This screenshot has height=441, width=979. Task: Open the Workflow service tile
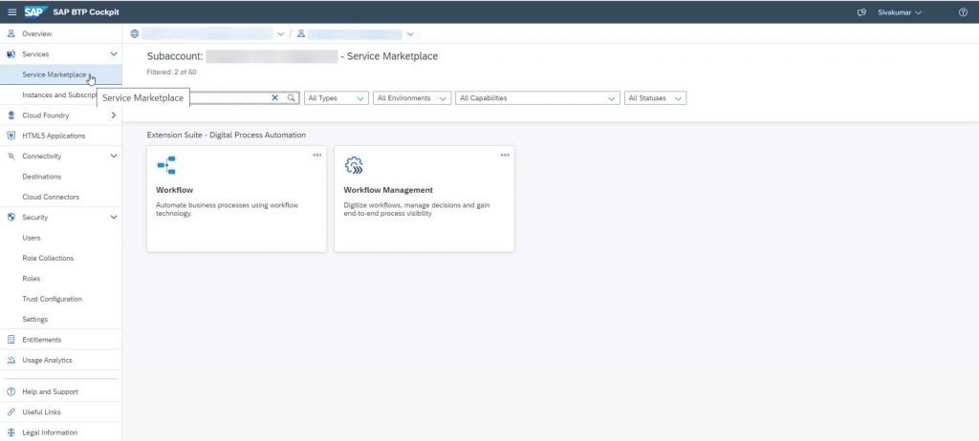[237, 199]
